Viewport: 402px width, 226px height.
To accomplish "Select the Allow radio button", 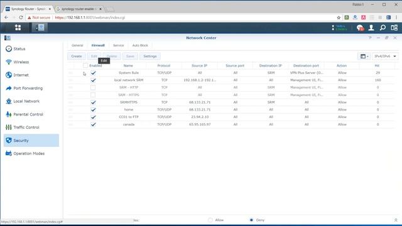I will [210, 220].
